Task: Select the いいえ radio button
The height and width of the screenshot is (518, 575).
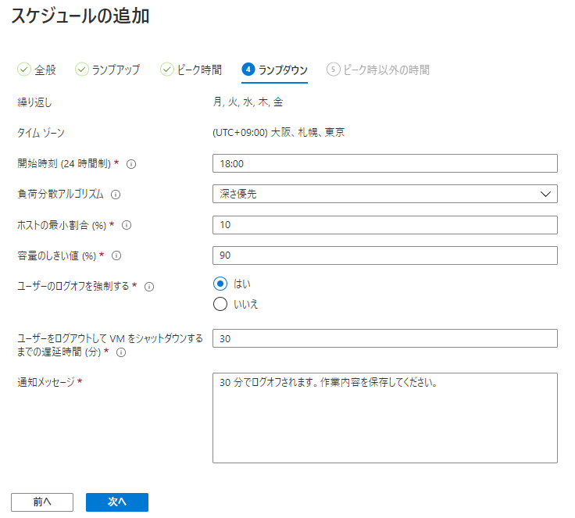Action: (x=220, y=304)
